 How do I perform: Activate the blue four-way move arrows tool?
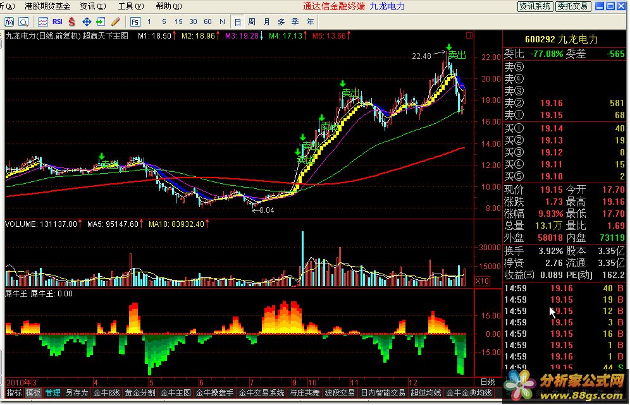(x=87, y=21)
